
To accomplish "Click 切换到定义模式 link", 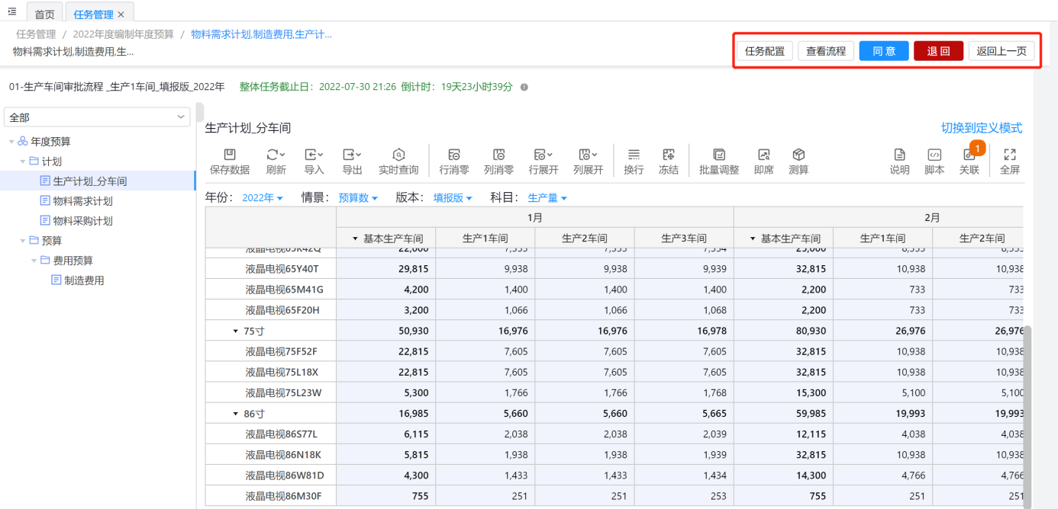I will (x=981, y=128).
